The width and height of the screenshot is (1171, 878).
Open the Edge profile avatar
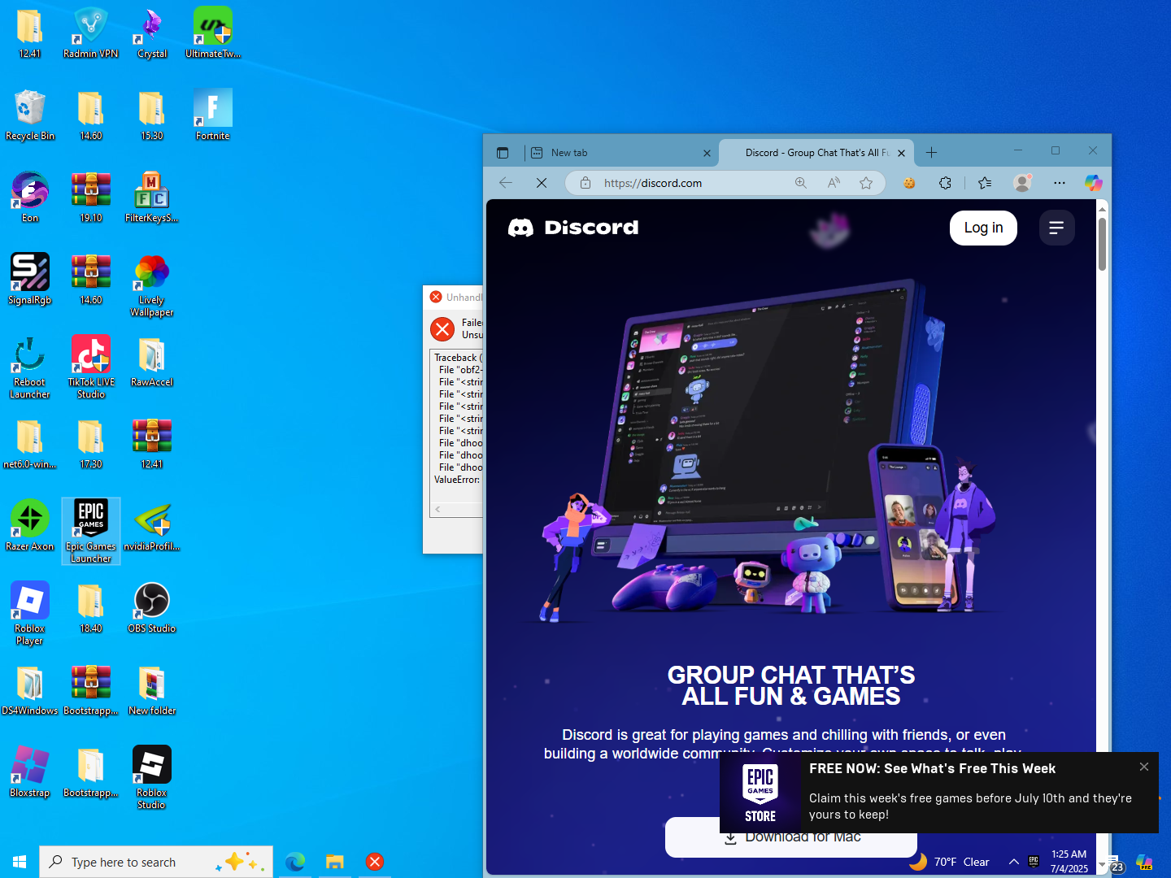pyautogui.click(x=1023, y=183)
